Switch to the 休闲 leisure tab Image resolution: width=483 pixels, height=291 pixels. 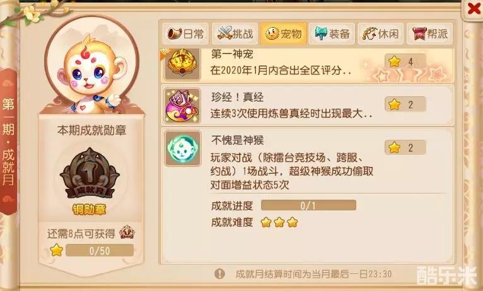pyautogui.click(x=380, y=33)
